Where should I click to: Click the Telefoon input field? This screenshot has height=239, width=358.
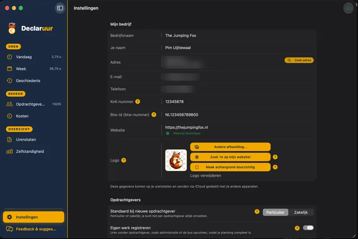click(238, 89)
